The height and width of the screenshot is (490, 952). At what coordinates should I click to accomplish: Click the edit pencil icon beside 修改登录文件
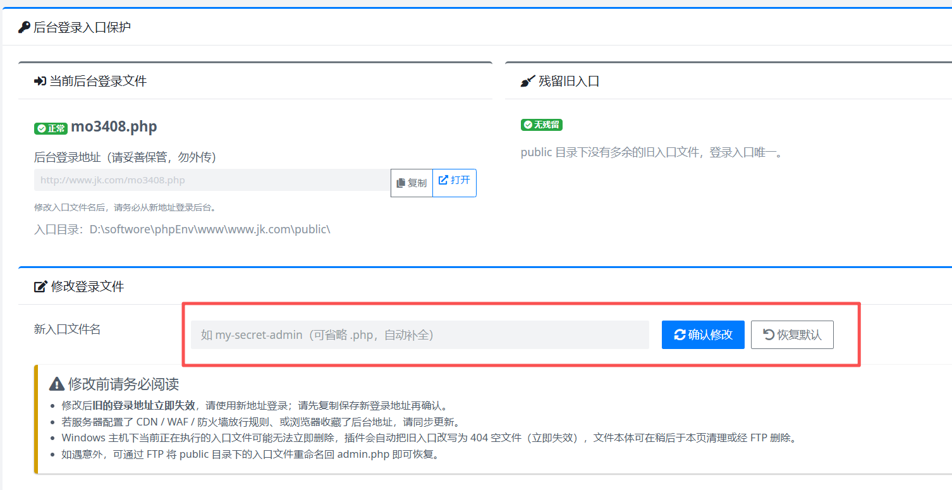click(x=40, y=287)
